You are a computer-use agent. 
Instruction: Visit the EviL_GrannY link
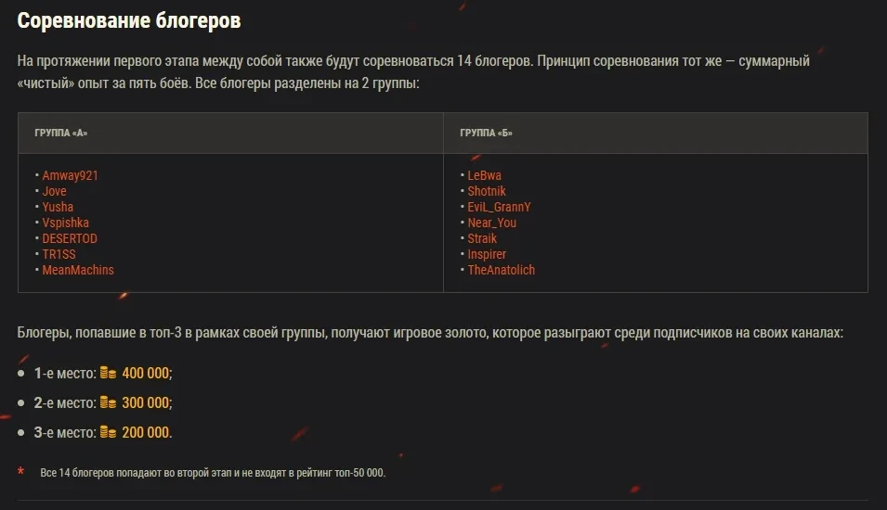[x=500, y=207]
